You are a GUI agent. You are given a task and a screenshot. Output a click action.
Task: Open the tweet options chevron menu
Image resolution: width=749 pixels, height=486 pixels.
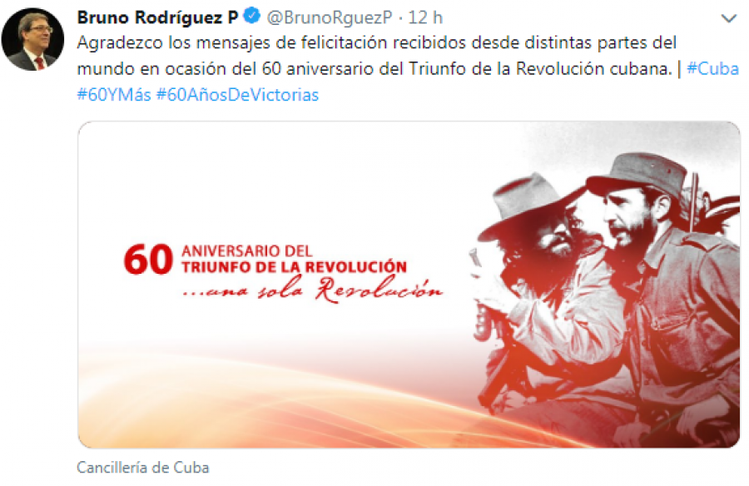point(728,18)
